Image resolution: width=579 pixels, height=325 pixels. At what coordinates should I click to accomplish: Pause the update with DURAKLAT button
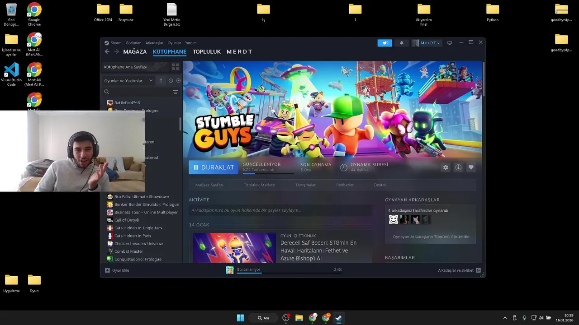[214, 167]
